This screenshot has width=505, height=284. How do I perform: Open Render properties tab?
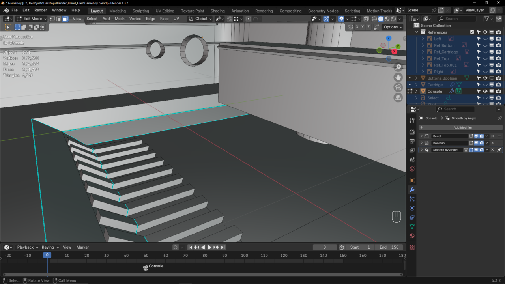coord(412,132)
